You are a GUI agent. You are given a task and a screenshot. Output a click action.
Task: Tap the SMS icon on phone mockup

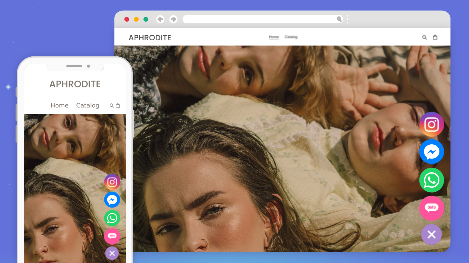pyautogui.click(x=112, y=236)
